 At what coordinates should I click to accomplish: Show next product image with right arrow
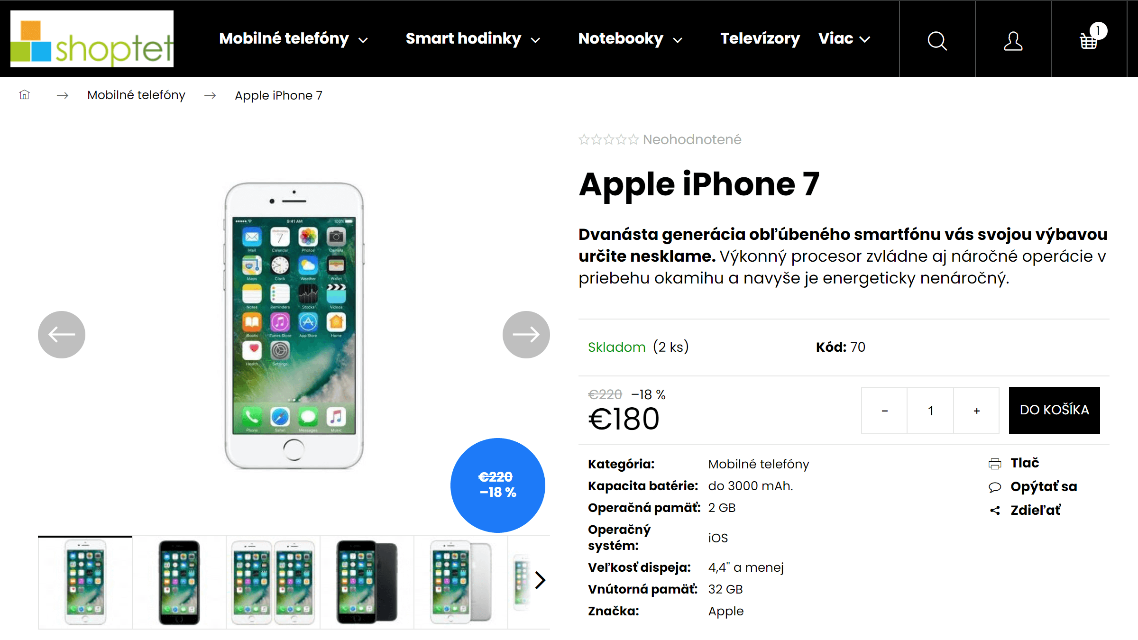point(526,334)
